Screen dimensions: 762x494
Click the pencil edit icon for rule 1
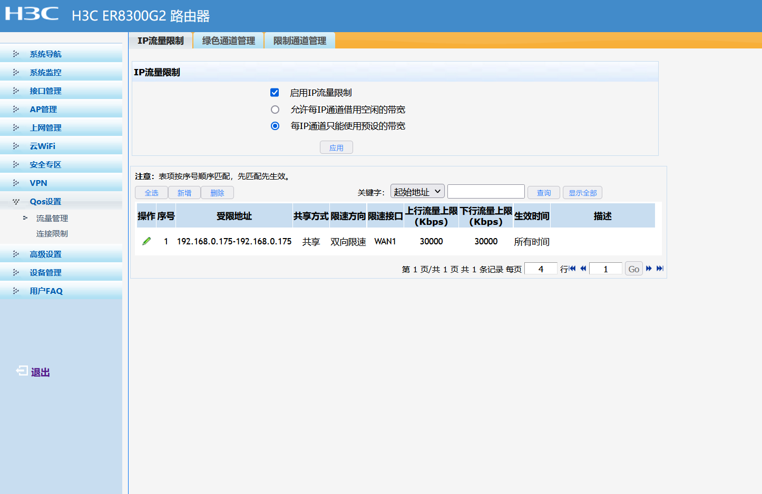point(146,241)
